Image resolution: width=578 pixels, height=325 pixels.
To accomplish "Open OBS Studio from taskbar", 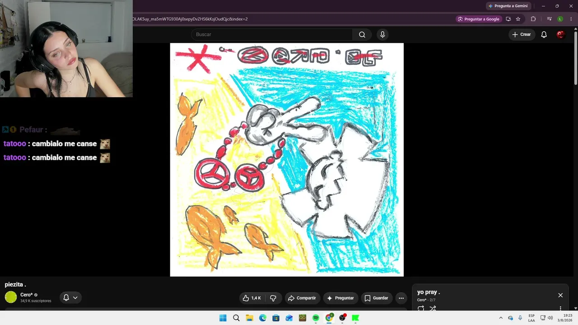I will coord(342,318).
